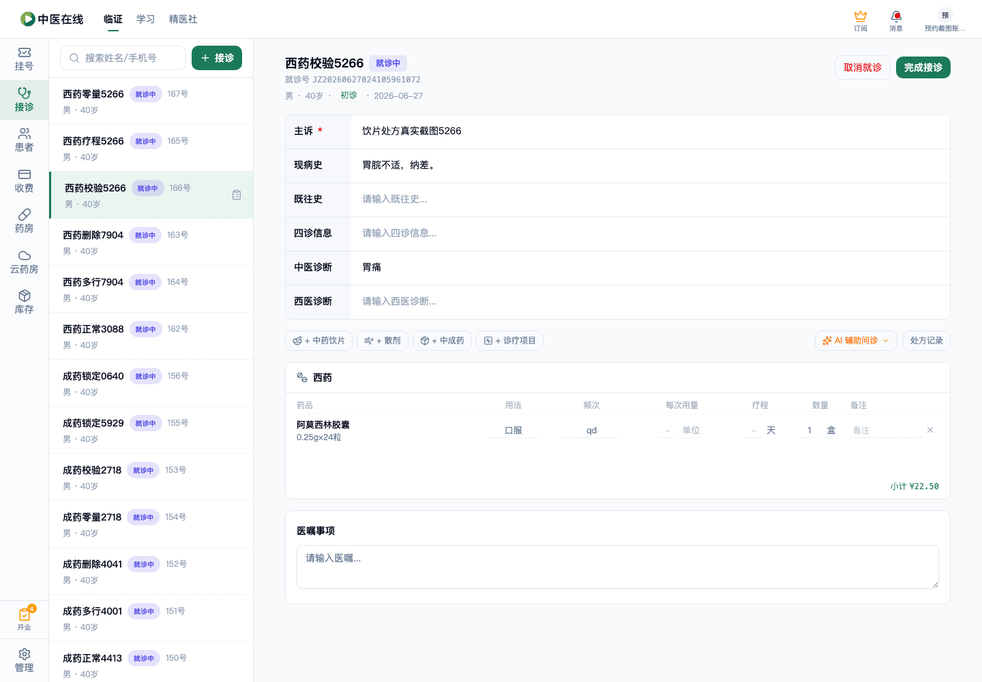
Task: Open the 盒 quantity unit dropdown
Action: pos(831,431)
